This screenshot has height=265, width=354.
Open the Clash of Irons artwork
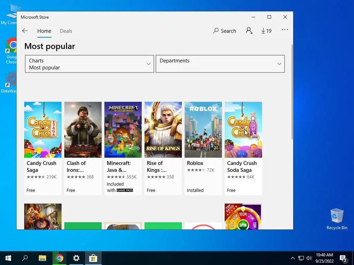coord(83,130)
